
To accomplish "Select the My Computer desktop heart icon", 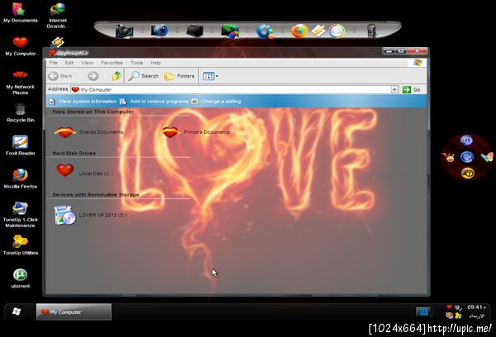I will pos(20,46).
